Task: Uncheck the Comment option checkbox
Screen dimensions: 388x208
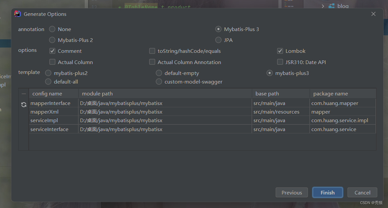Action: (52, 51)
